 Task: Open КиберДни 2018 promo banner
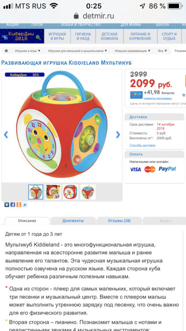pyautogui.click(x=22, y=36)
